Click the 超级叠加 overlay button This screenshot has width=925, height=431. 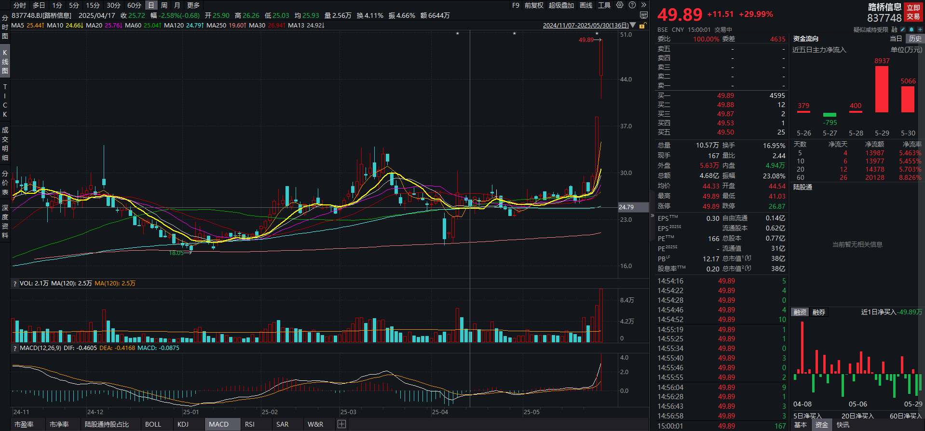(561, 5)
